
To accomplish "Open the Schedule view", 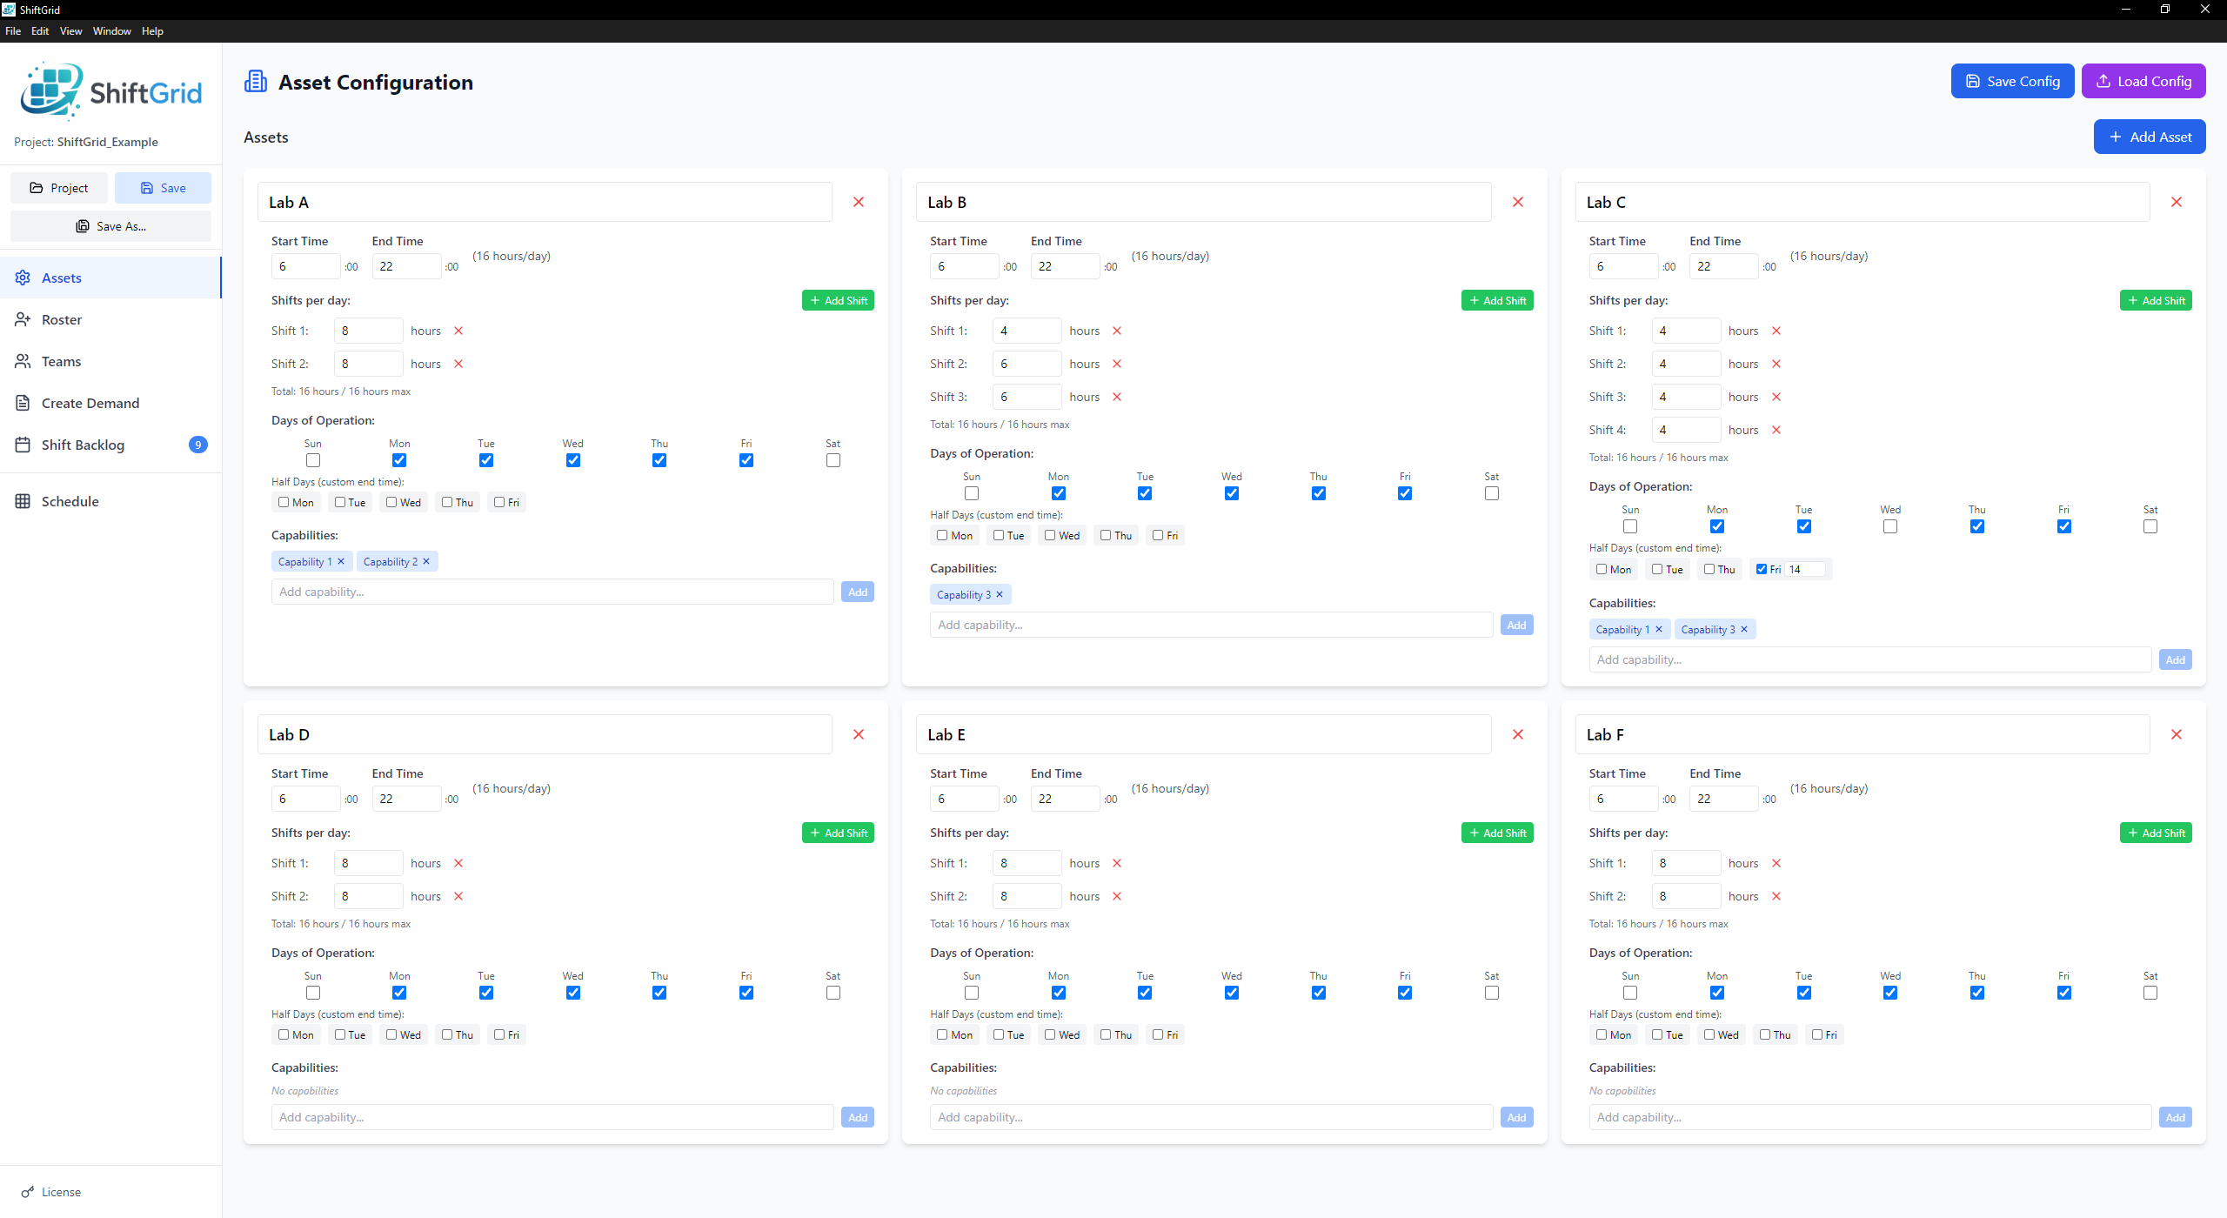I will click(x=70, y=501).
